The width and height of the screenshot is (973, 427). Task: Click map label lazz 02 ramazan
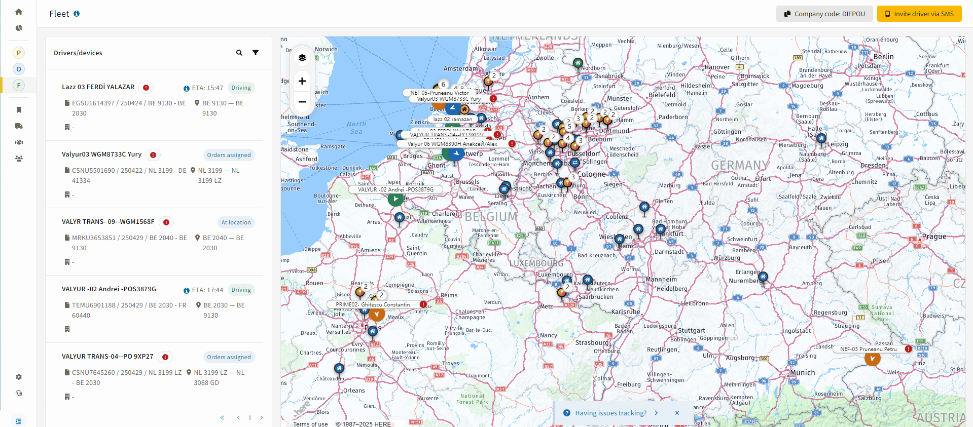pos(453,119)
